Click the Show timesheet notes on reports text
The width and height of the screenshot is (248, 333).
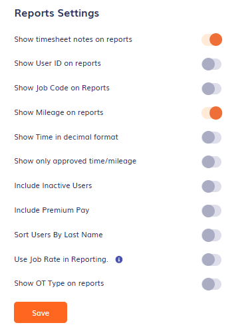pyautogui.click(x=73, y=39)
